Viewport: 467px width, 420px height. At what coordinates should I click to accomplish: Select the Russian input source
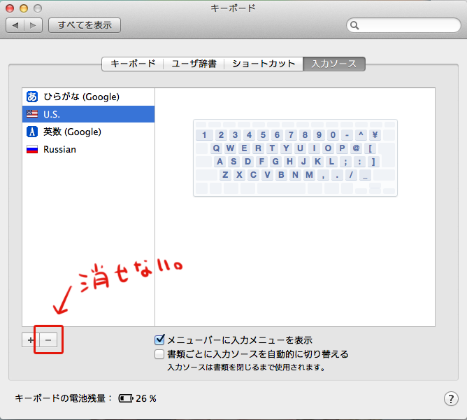pos(89,149)
